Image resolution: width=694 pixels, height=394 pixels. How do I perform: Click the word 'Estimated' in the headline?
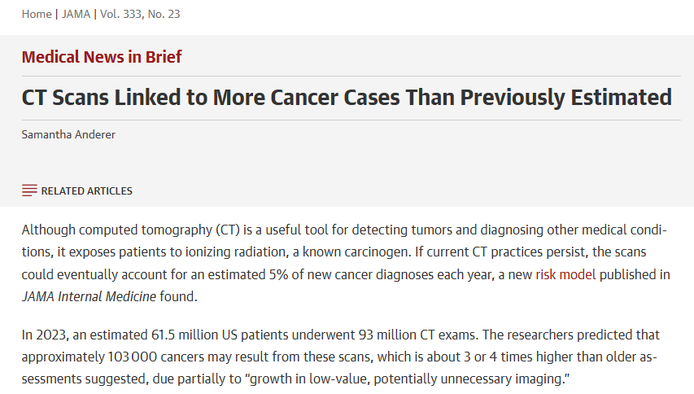pyautogui.click(x=622, y=98)
